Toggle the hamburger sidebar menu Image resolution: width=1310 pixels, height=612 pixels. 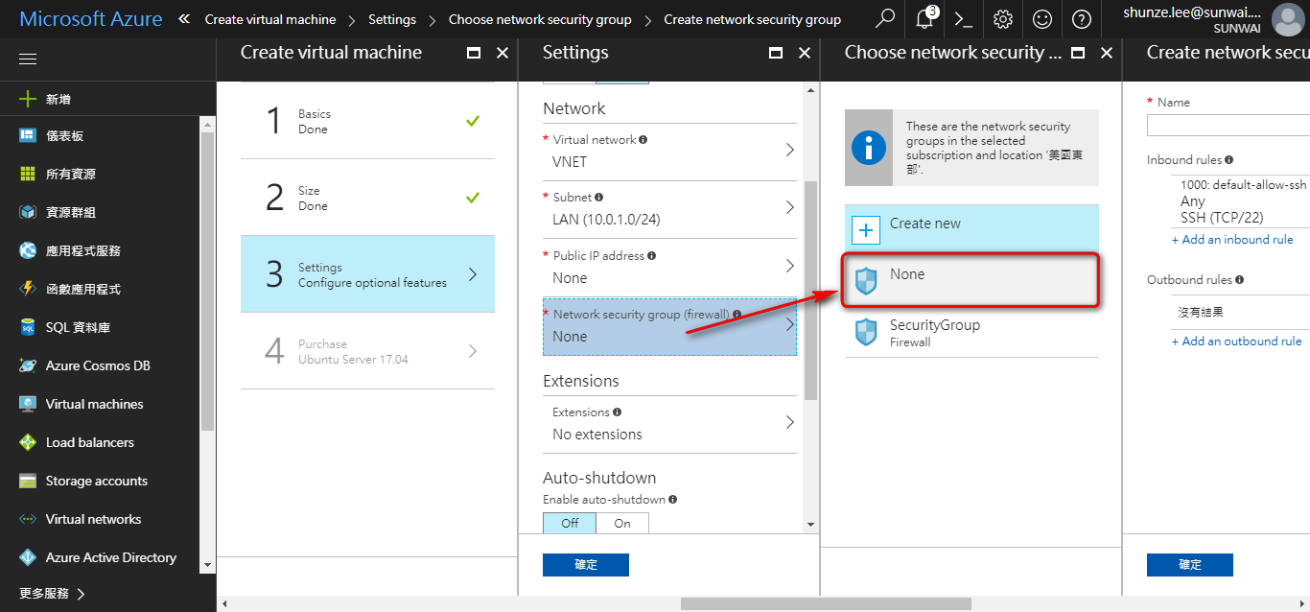(x=28, y=59)
